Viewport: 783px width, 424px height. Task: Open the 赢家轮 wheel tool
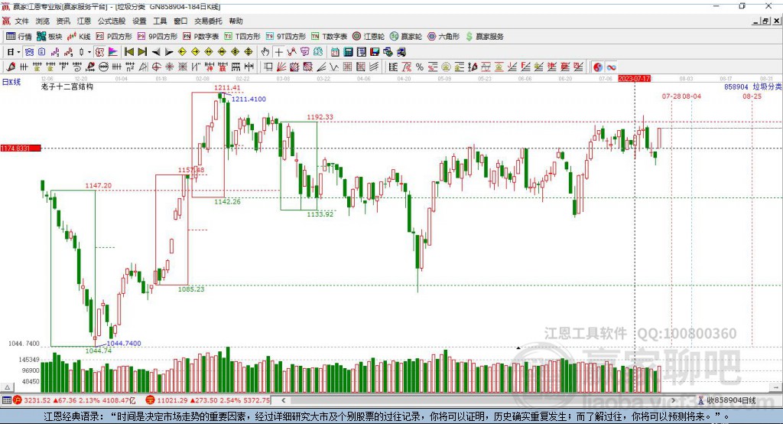[x=406, y=37]
